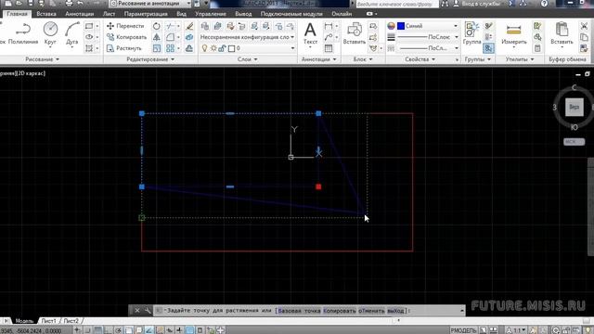This screenshot has width=594, height=334.
Task: Choose Базовая точка command option
Action: (x=299, y=311)
